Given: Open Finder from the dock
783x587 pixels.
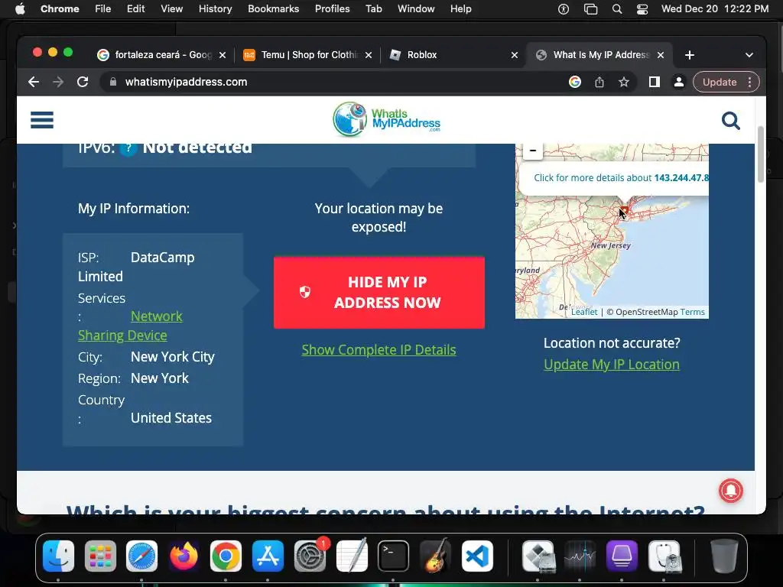Looking at the screenshot, I should (x=58, y=556).
